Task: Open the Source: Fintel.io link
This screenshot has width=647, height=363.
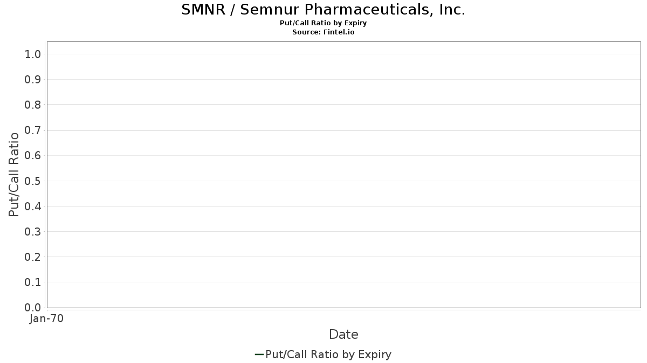Action: 323,32
